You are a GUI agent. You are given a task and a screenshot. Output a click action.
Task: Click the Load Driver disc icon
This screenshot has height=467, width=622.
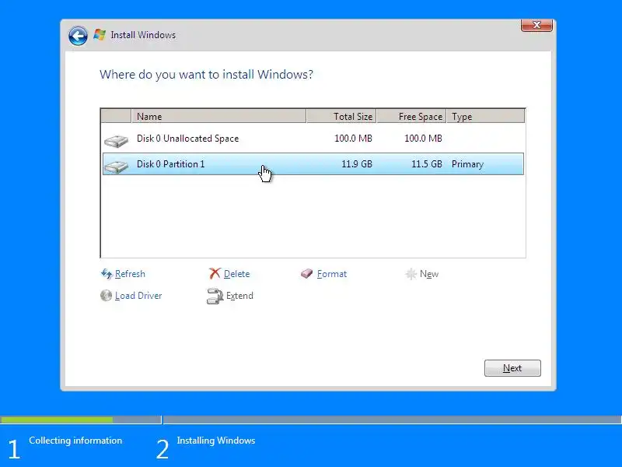coord(106,296)
